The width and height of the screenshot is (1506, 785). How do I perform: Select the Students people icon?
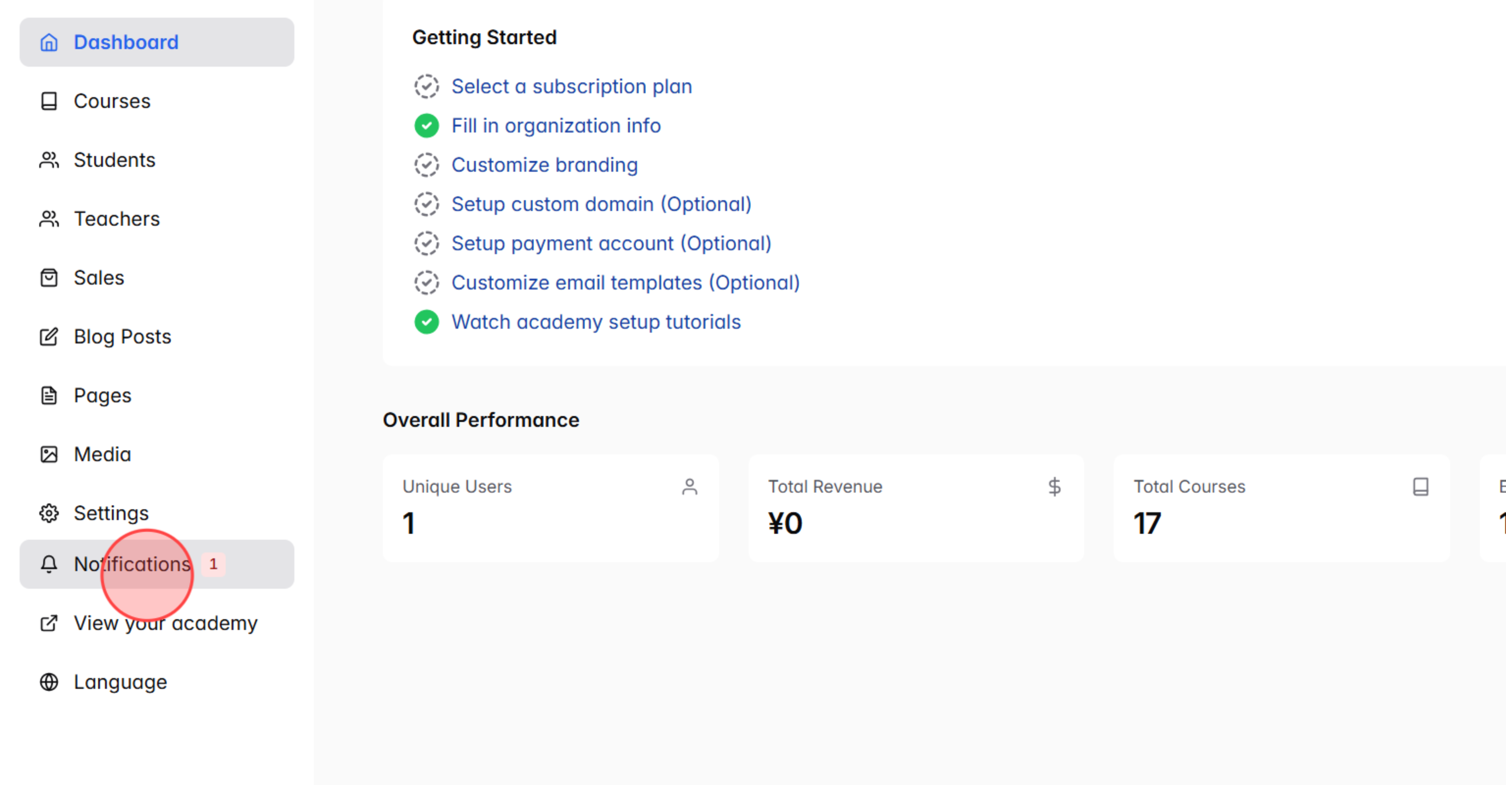(x=49, y=160)
